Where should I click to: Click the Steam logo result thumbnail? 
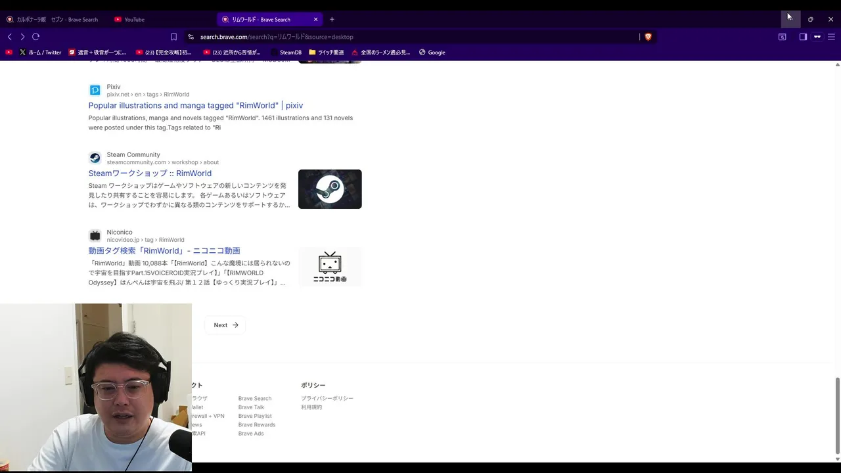click(330, 189)
